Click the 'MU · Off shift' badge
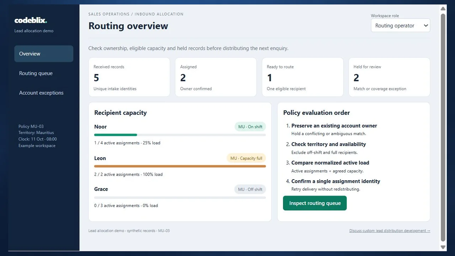The image size is (455, 256). [x=250, y=190]
